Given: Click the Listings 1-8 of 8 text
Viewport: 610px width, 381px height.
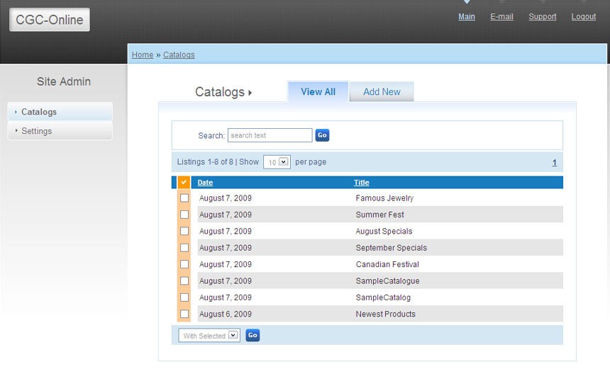Looking at the screenshot, I should pos(205,162).
